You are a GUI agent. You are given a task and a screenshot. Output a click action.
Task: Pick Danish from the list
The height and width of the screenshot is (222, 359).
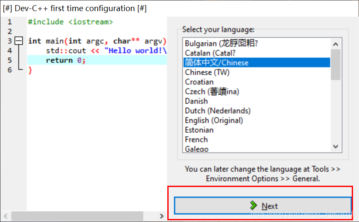(257, 101)
